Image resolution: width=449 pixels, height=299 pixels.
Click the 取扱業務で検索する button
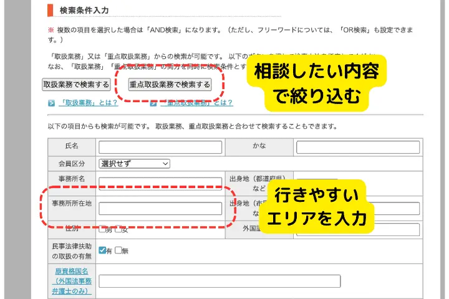[x=76, y=85]
